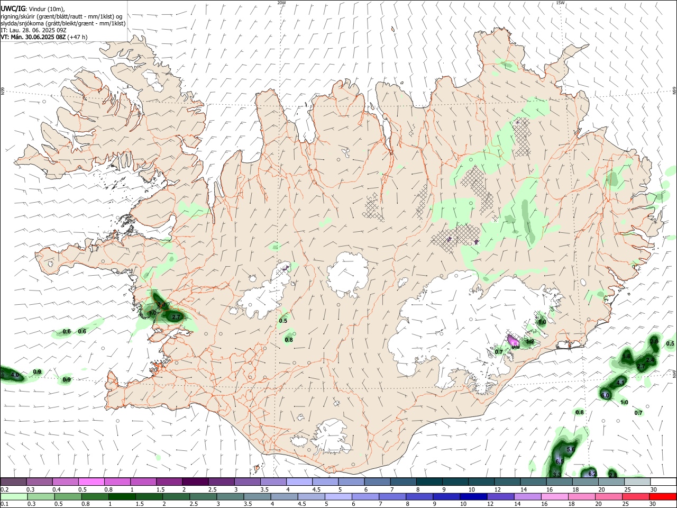Click the '6.0' precipitation value offshore
Image resolution: width=677 pixels, height=508 pixels.
coord(606,395)
